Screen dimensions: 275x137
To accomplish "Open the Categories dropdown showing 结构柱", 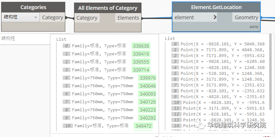I will coord(20,17).
